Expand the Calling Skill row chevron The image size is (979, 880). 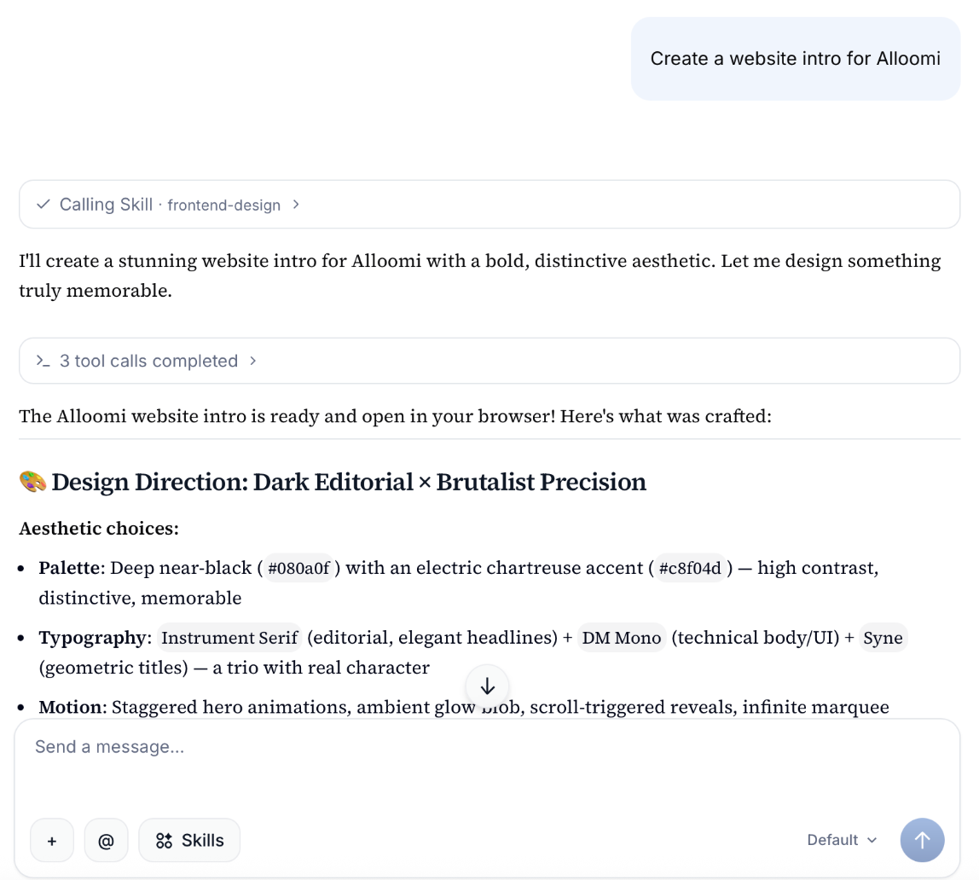296,205
